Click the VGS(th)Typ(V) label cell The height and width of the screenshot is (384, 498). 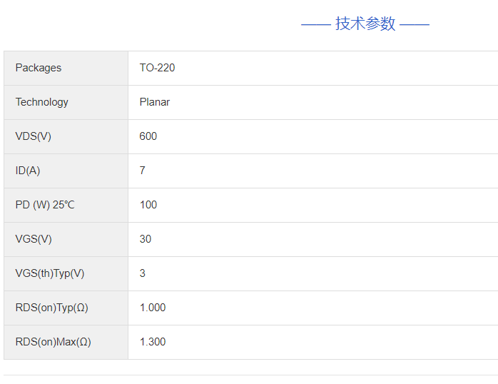coord(50,273)
